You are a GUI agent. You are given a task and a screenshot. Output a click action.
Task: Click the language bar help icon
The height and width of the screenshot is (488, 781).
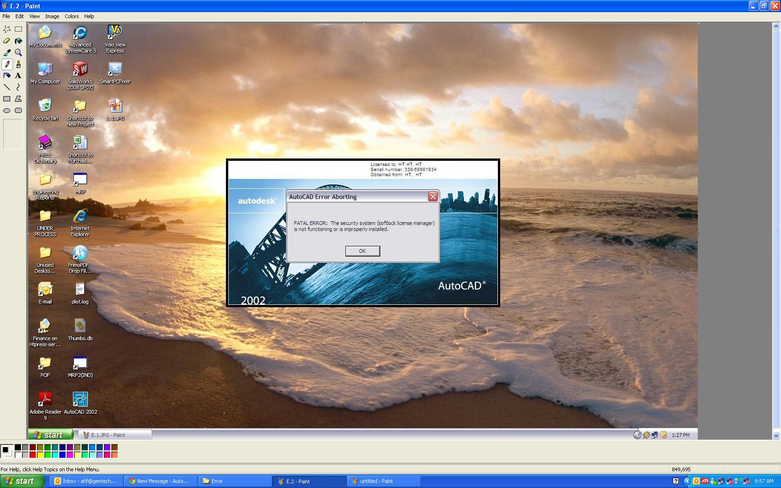tap(675, 481)
